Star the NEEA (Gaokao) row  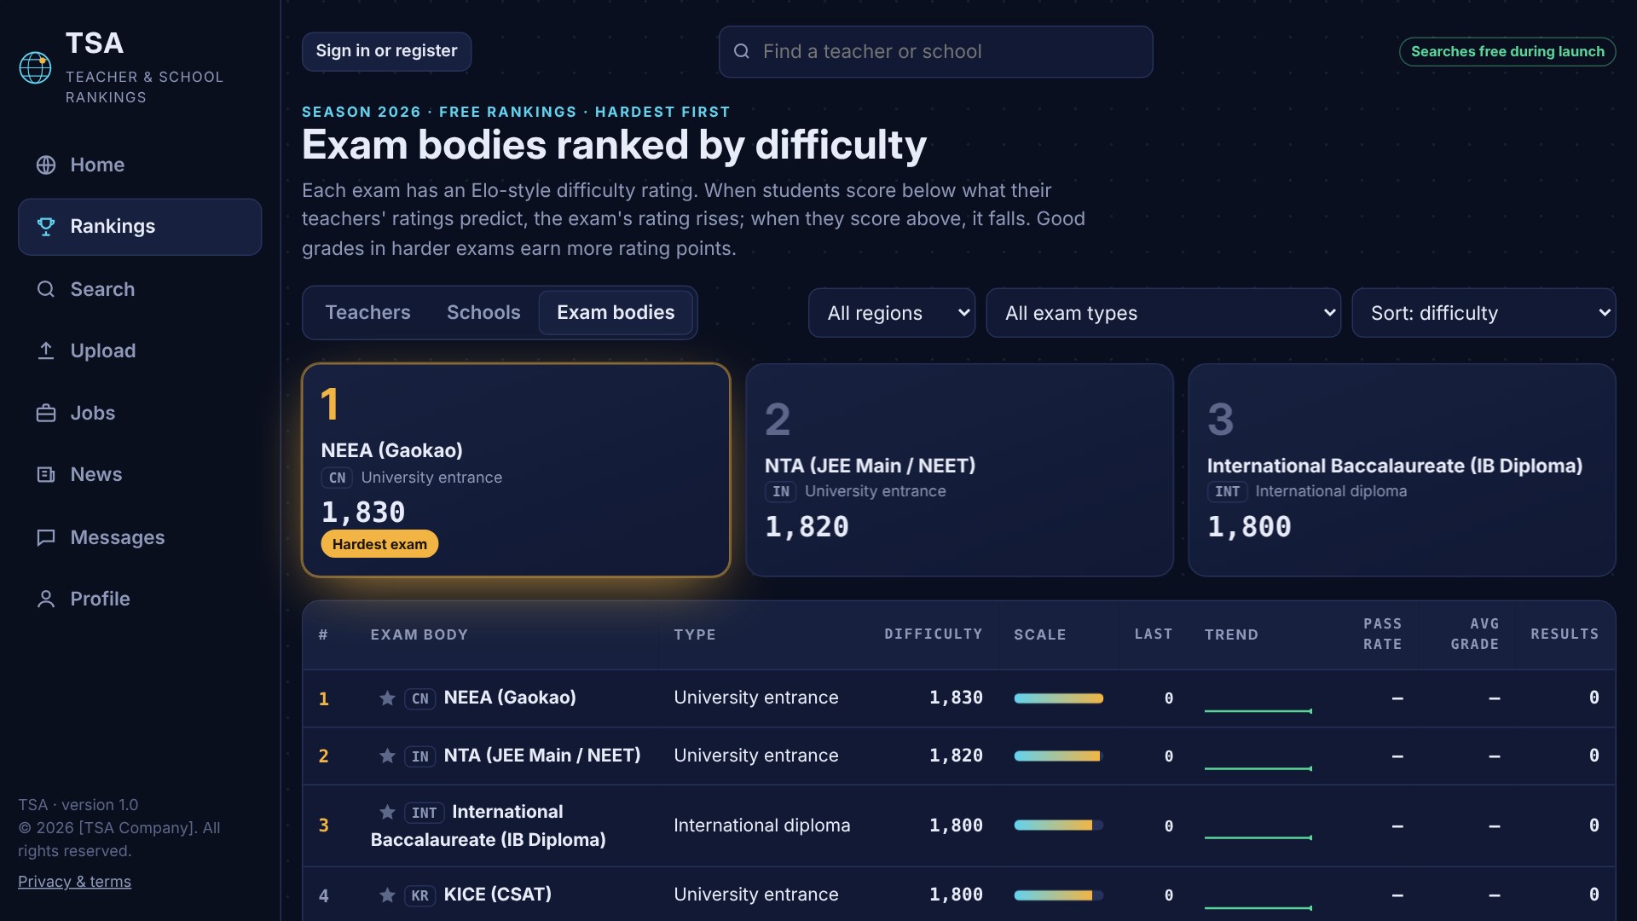[x=387, y=698]
